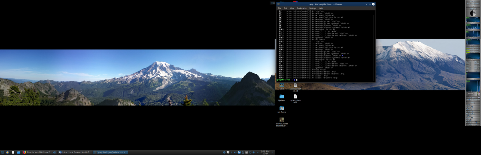Open the Konsole File menu
481x155 pixels.
pos(279,8)
